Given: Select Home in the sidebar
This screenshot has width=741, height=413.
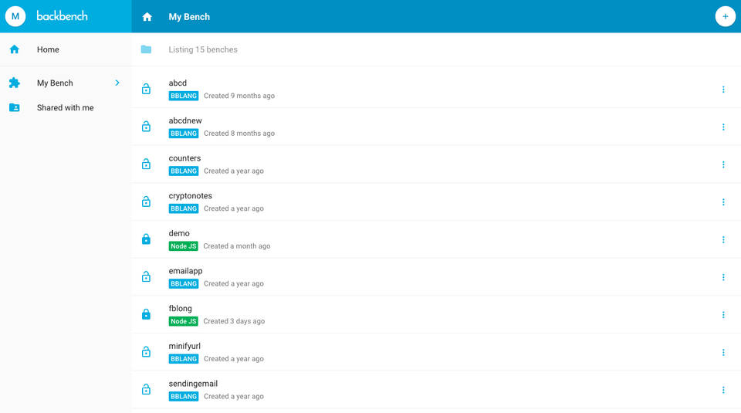Looking at the screenshot, I should 48,49.
